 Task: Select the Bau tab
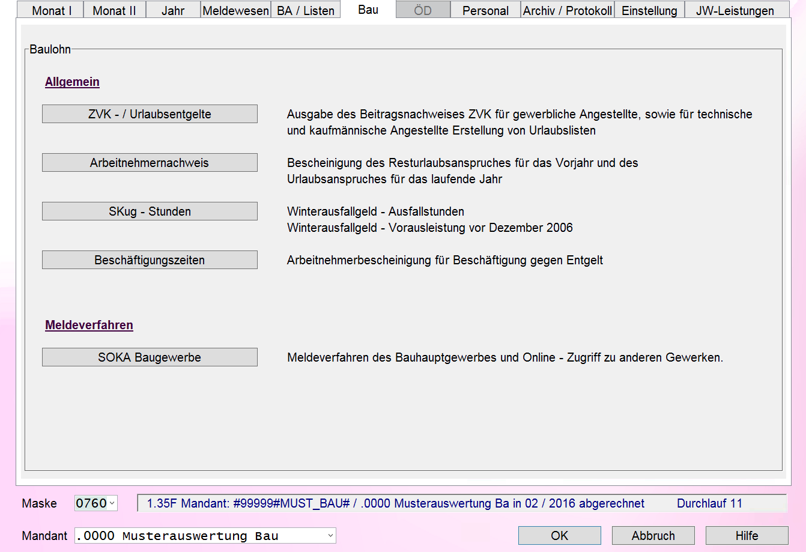click(x=368, y=9)
